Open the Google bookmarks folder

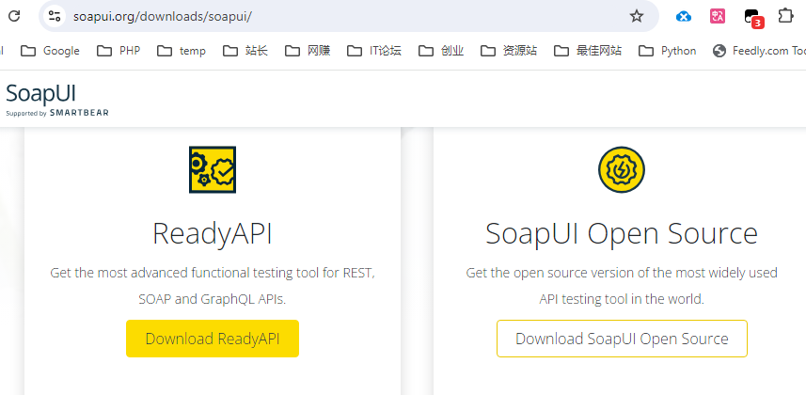[x=51, y=51]
